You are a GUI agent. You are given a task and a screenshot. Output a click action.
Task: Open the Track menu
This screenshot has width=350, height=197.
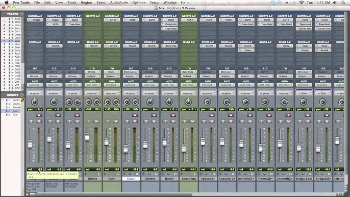click(71, 3)
